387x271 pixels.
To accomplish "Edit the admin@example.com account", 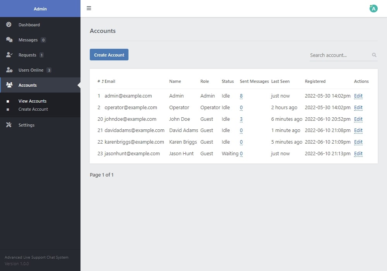I will click(x=358, y=96).
